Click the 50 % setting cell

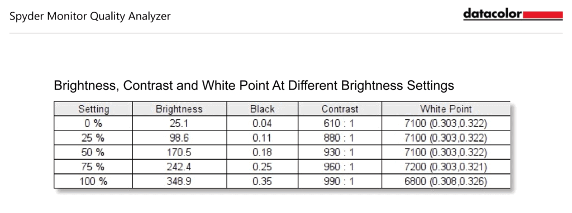click(93, 152)
